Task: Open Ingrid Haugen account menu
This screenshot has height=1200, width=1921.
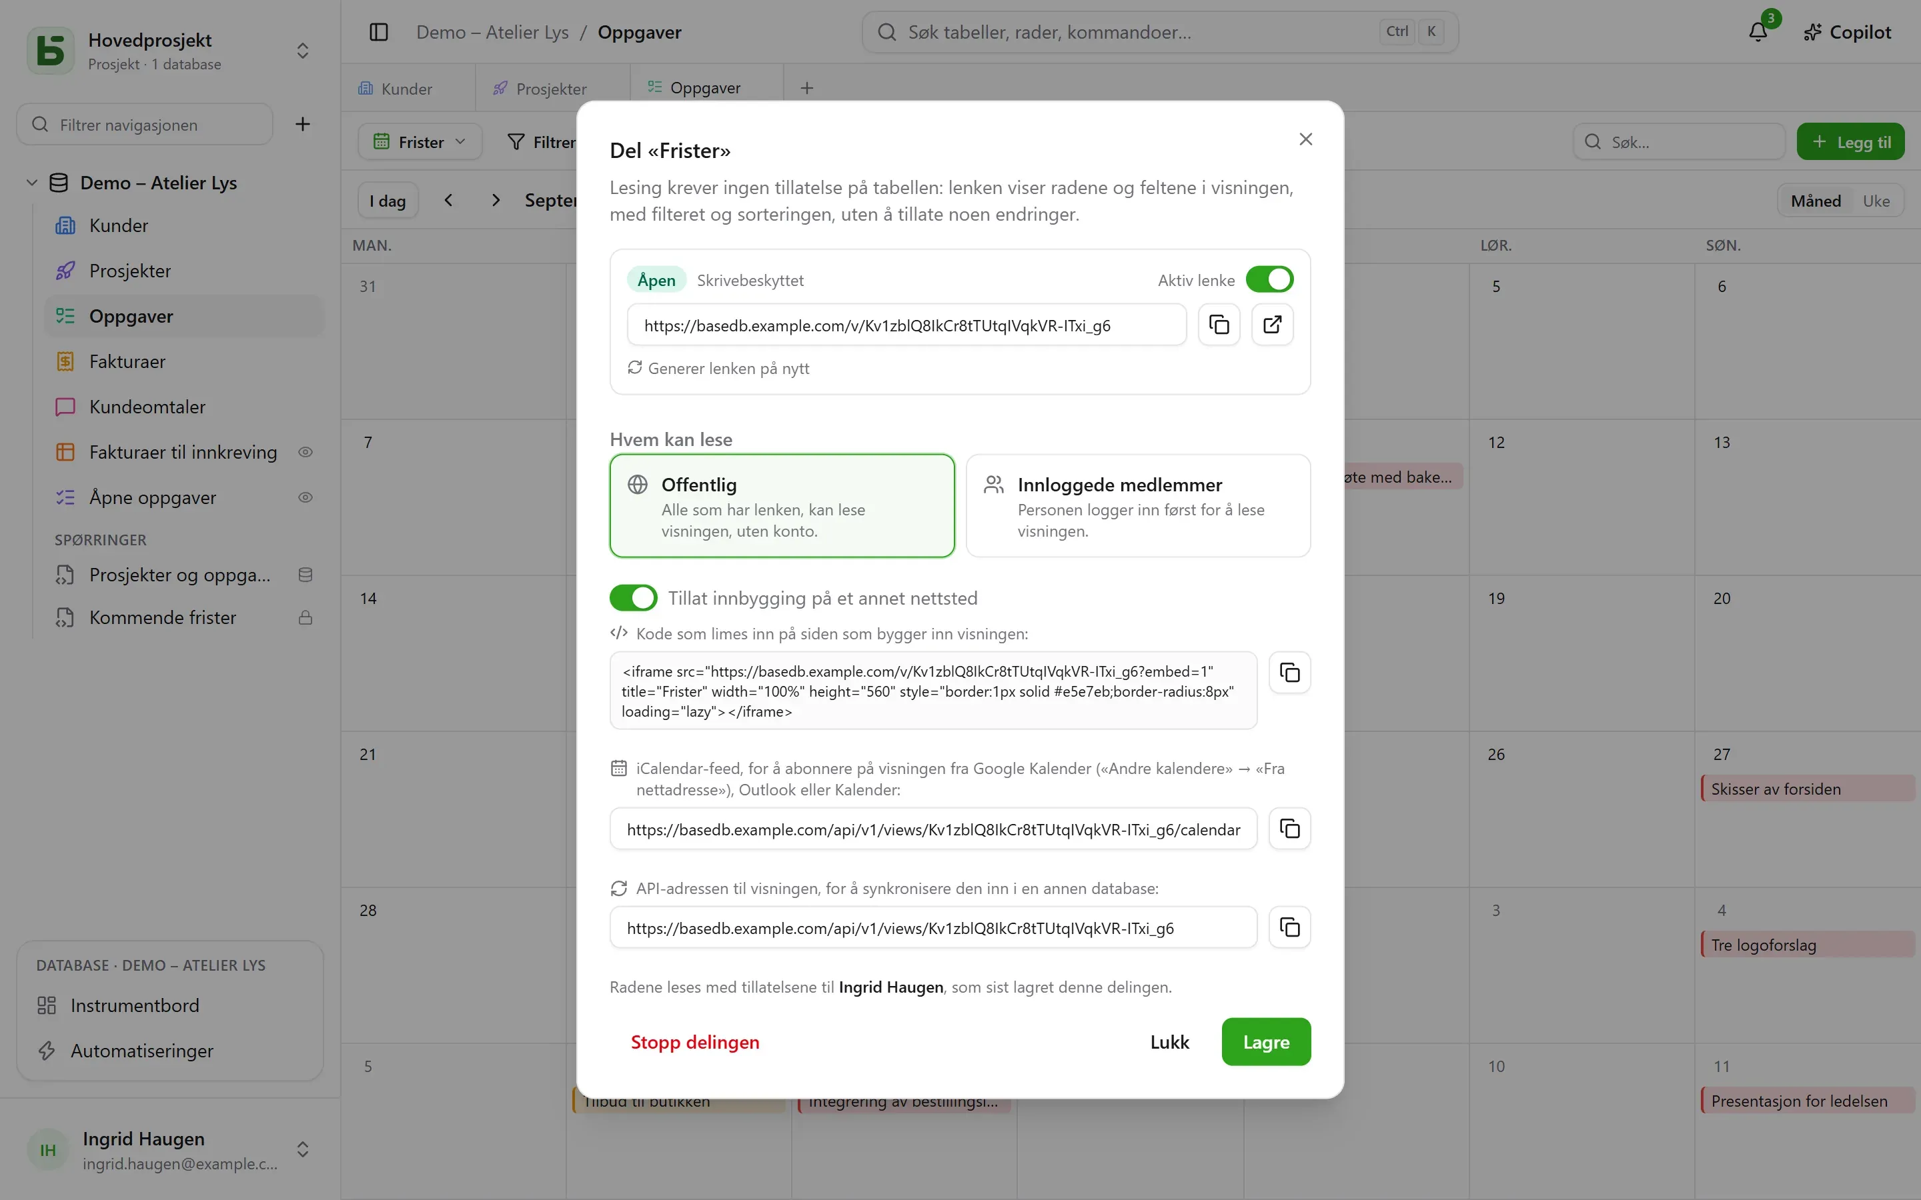Action: pos(170,1150)
